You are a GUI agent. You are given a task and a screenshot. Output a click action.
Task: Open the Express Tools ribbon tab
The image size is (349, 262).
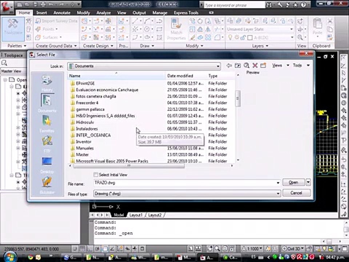[x=186, y=13]
